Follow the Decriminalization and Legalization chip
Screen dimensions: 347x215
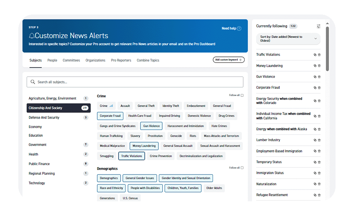pos(201,156)
